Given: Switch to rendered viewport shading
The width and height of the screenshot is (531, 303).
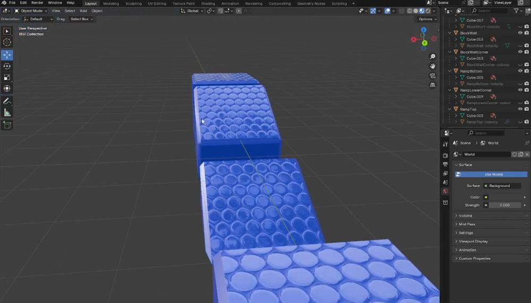Looking at the screenshot, I should point(428,11).
